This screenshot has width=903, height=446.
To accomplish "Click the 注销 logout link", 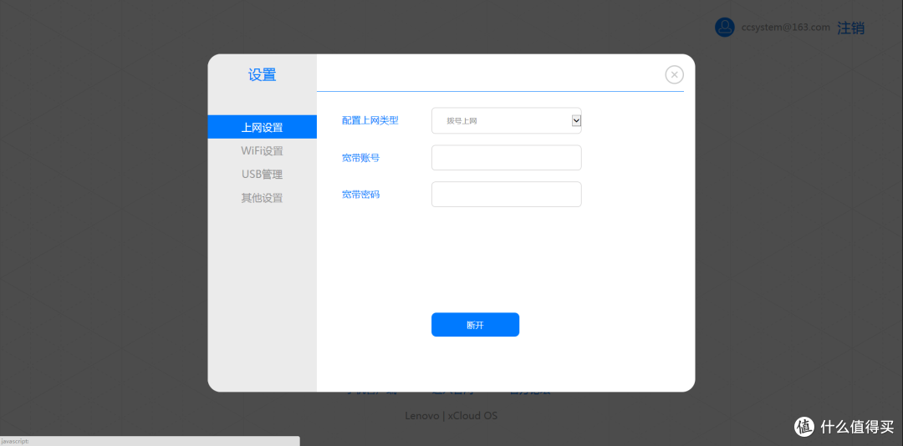I will click(x=850, y=28).
